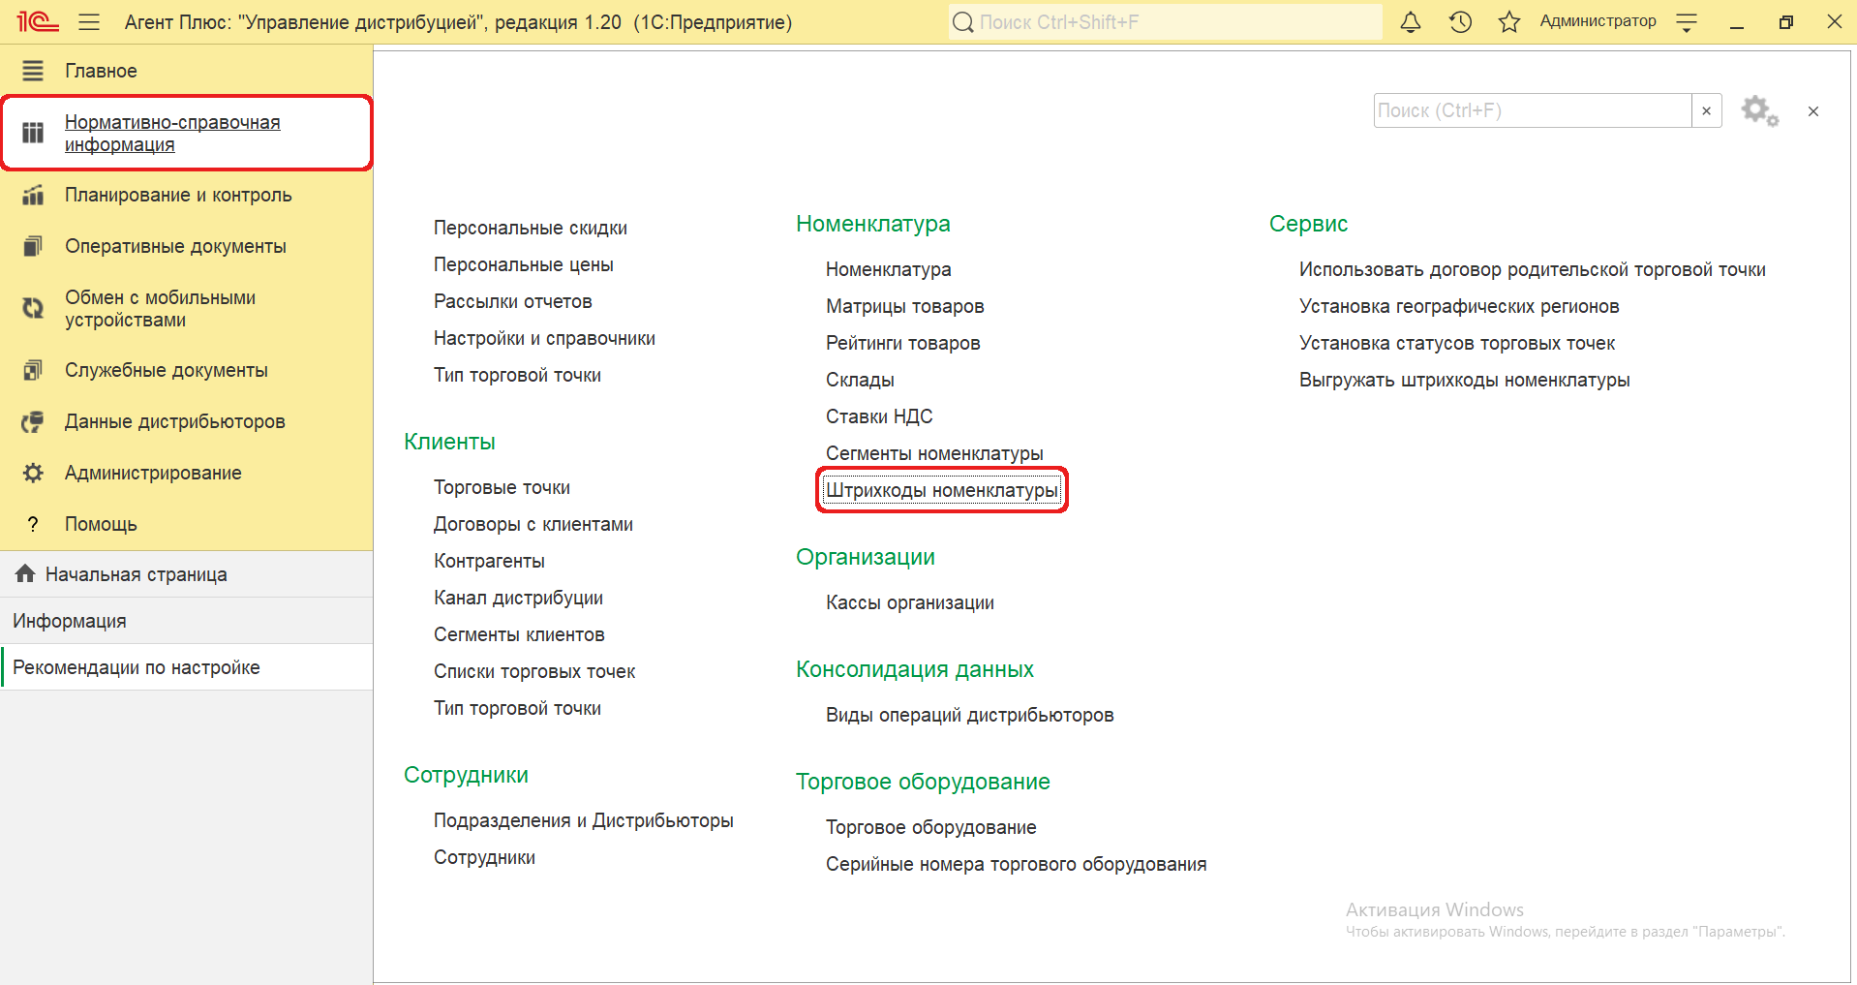Open Штрихкоды номенклатуры link
The height and width of the screenshot is (985, 1857).
[941, 490]
